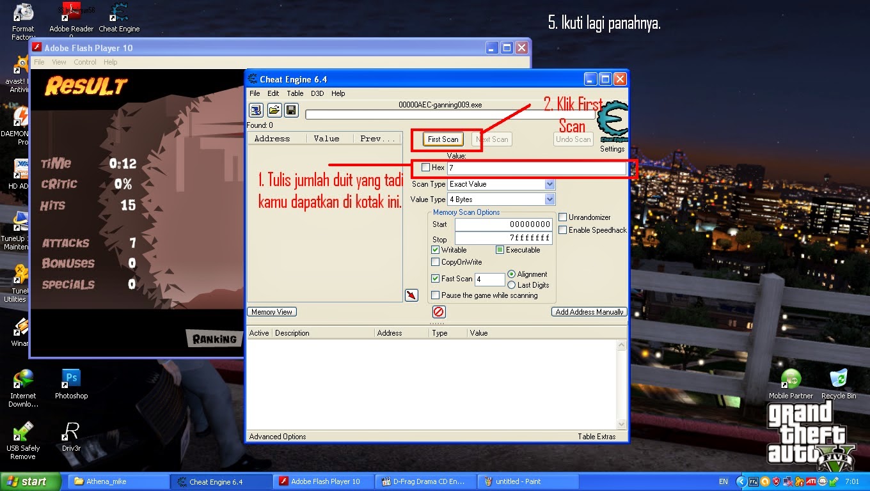Click the red no-entry clear list icon
The height and width of the screenshot is (491, 870).
pyautogui.click(x=439, y=312)
